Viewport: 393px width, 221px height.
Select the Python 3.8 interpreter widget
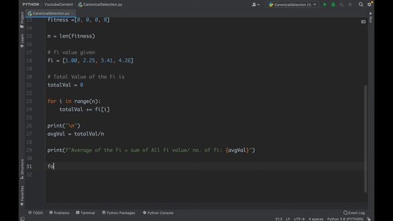[x=345, y=219]
